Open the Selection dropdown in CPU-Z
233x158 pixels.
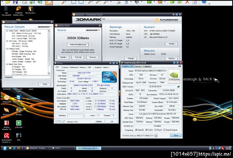[83, 115]
